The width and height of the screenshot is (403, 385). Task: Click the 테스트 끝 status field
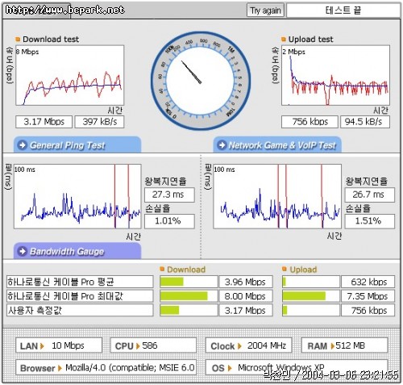click(x=343, y=10)
